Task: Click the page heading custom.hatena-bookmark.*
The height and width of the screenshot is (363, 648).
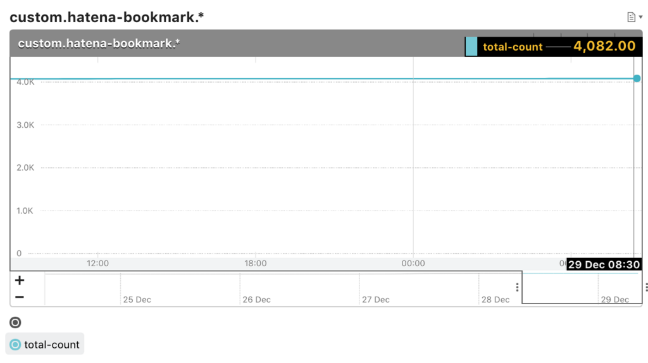Action: coord(106,17)
